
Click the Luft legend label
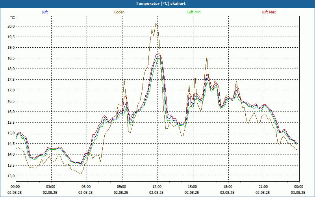(x=44, y=12)
